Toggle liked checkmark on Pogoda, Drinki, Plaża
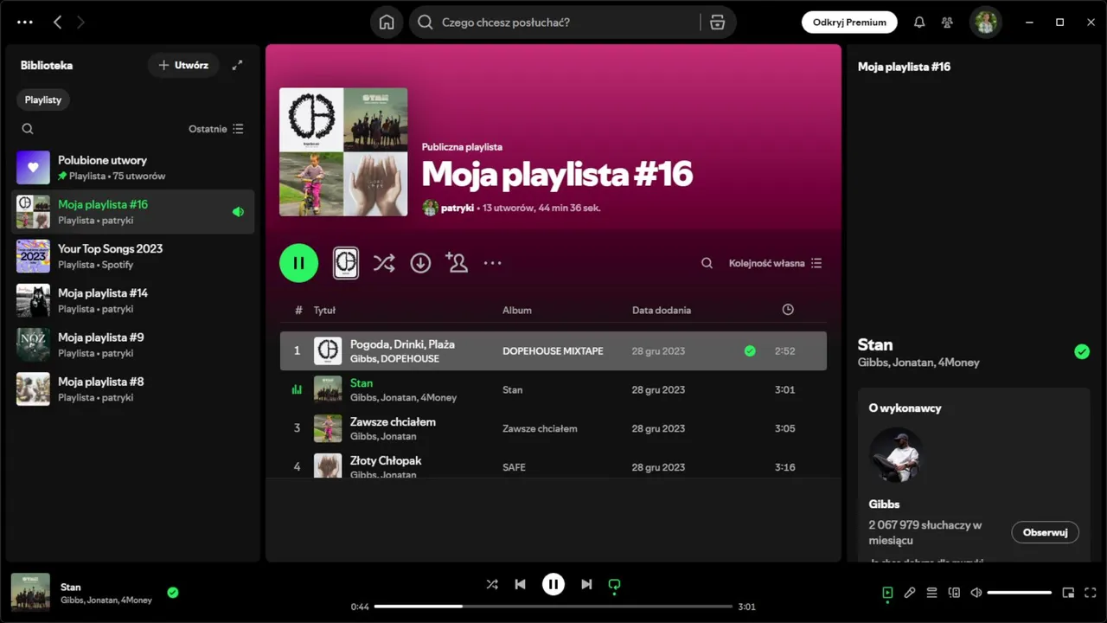The height and width of the screenshot is (623, 1107). (750, 351)
